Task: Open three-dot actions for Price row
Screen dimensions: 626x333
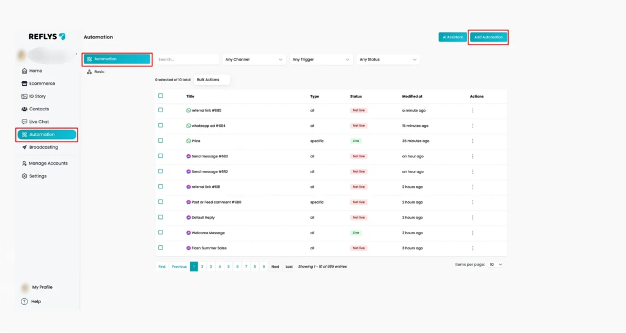Action: (x=473, y=141)
